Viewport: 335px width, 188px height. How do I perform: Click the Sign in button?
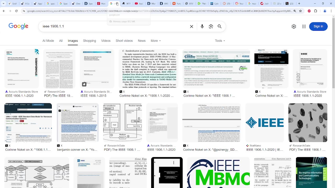pos(318,26)
